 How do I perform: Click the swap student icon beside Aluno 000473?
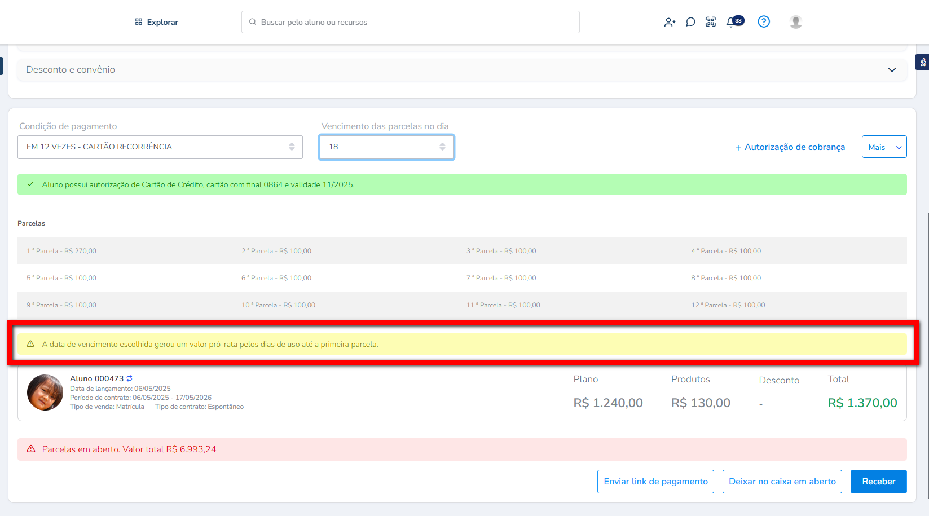tap(129, 378)
